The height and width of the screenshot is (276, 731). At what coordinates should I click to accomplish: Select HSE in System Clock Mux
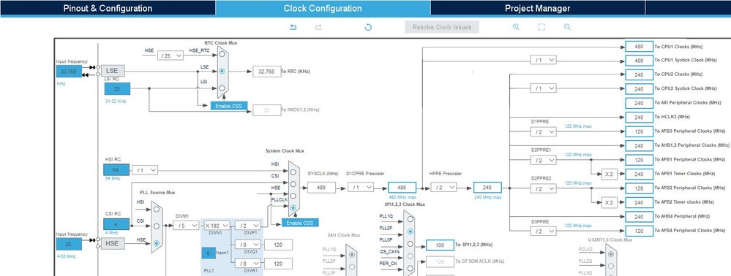[293, 196]
